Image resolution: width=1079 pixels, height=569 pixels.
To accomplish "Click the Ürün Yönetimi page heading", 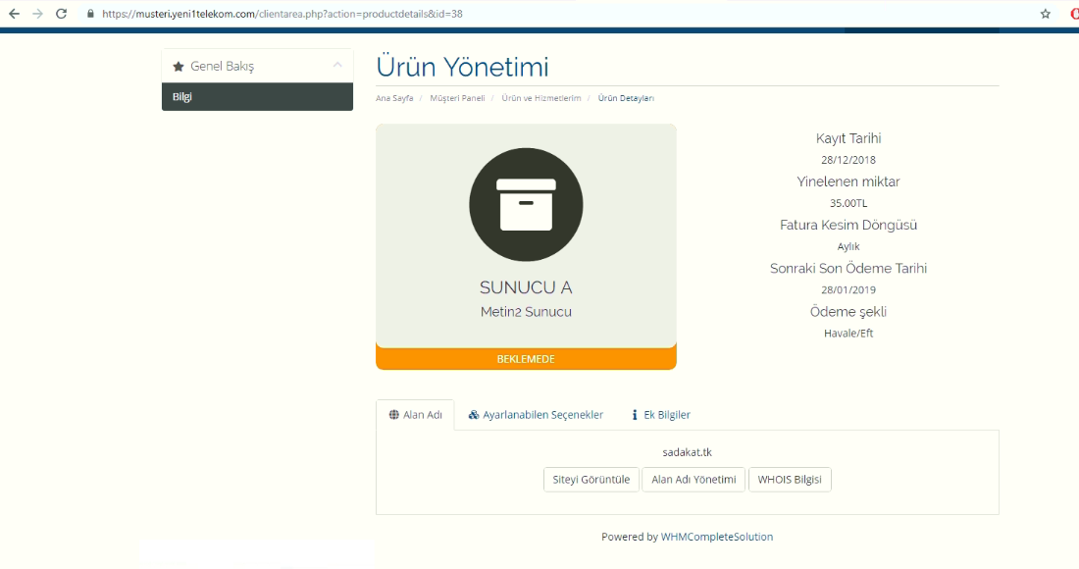I will click(x=462, y=67).
